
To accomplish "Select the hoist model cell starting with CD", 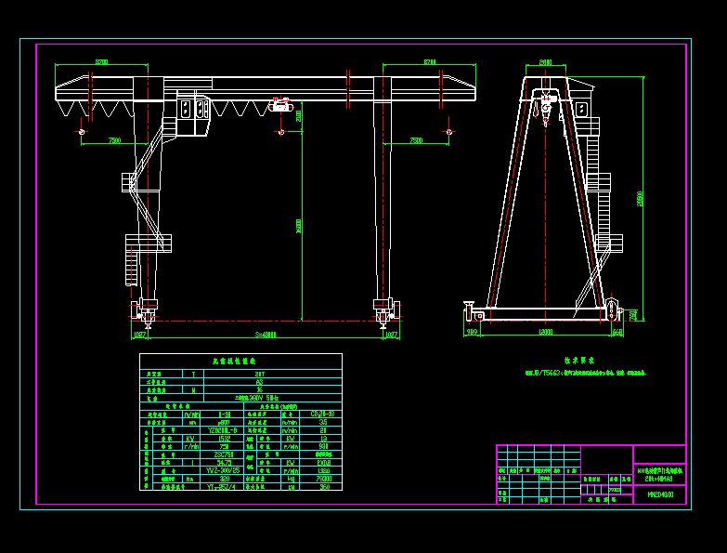I will [x=322, y=414].
